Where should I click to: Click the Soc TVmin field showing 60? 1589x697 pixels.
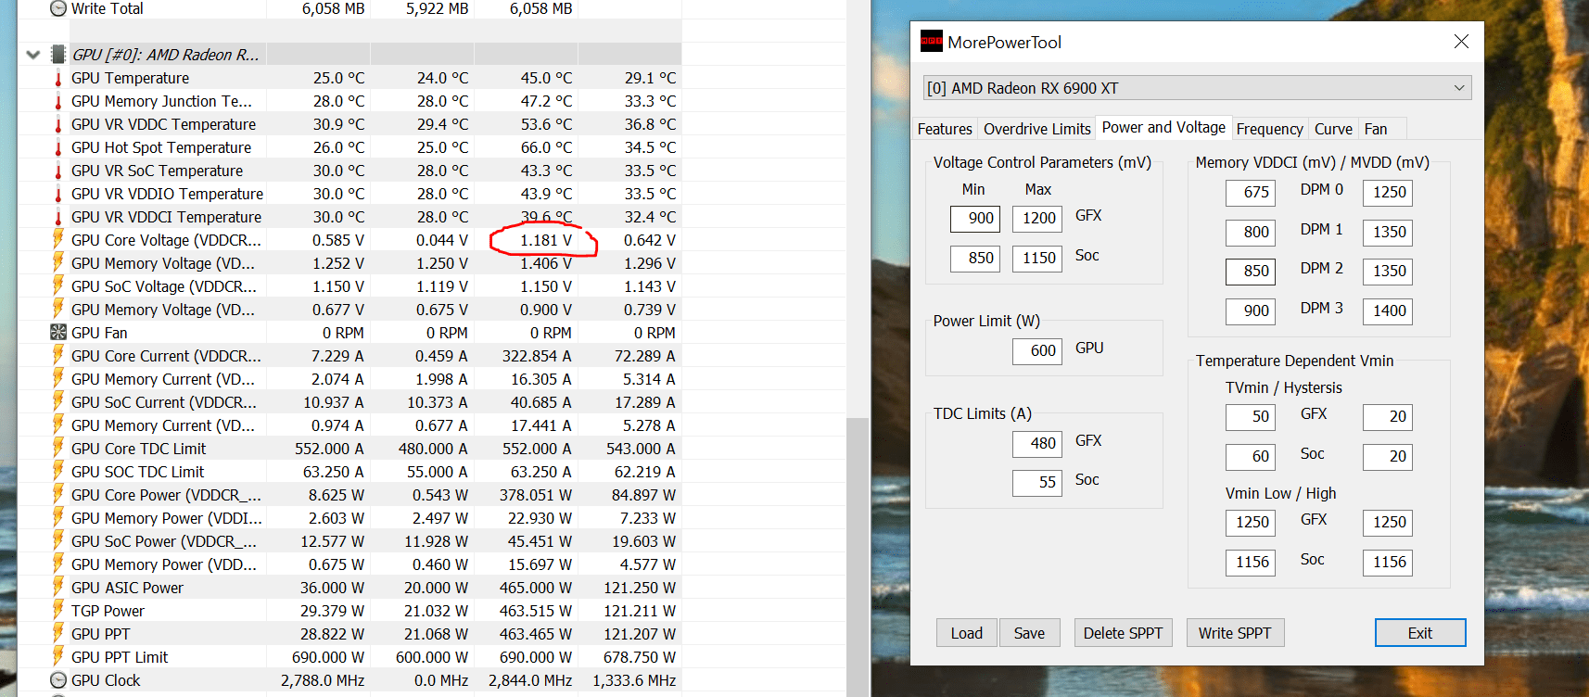click(1251, 456)
